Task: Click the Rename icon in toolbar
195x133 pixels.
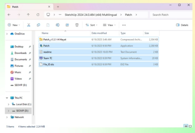Action: coord(57,25)
